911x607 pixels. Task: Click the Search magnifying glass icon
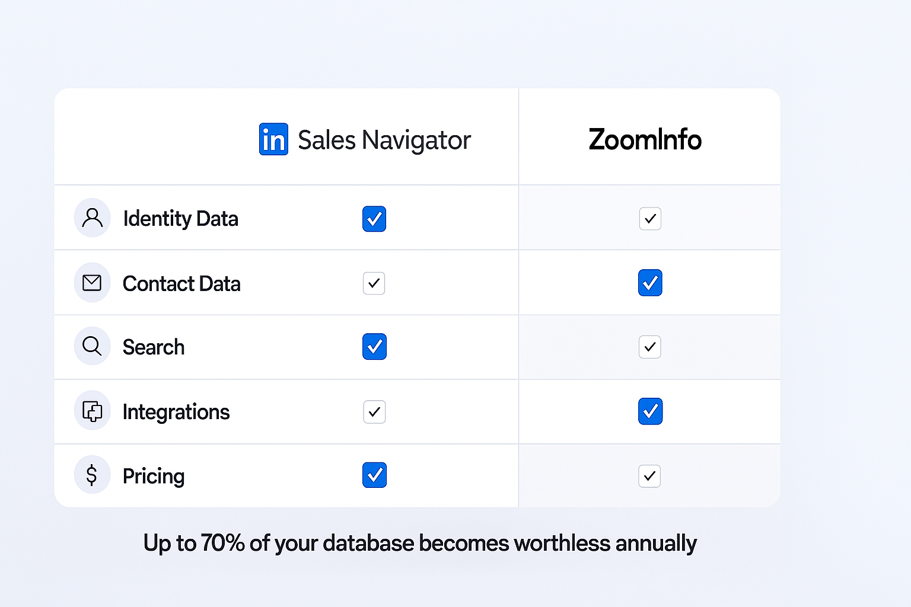point(92,346)
